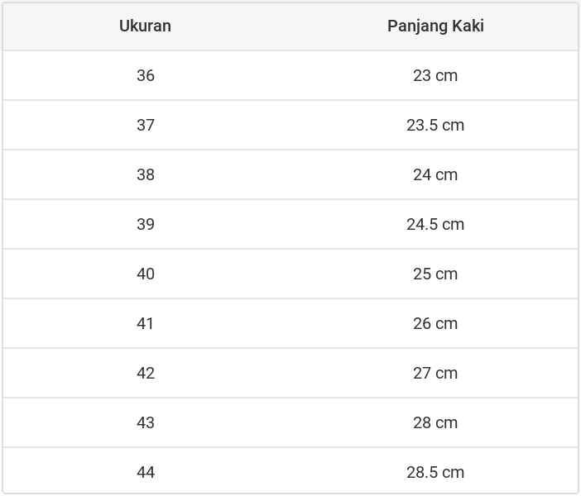Select size 36 cell
Image resolution: width=581 pixels, height=496 pixels.
coord(146,75)
